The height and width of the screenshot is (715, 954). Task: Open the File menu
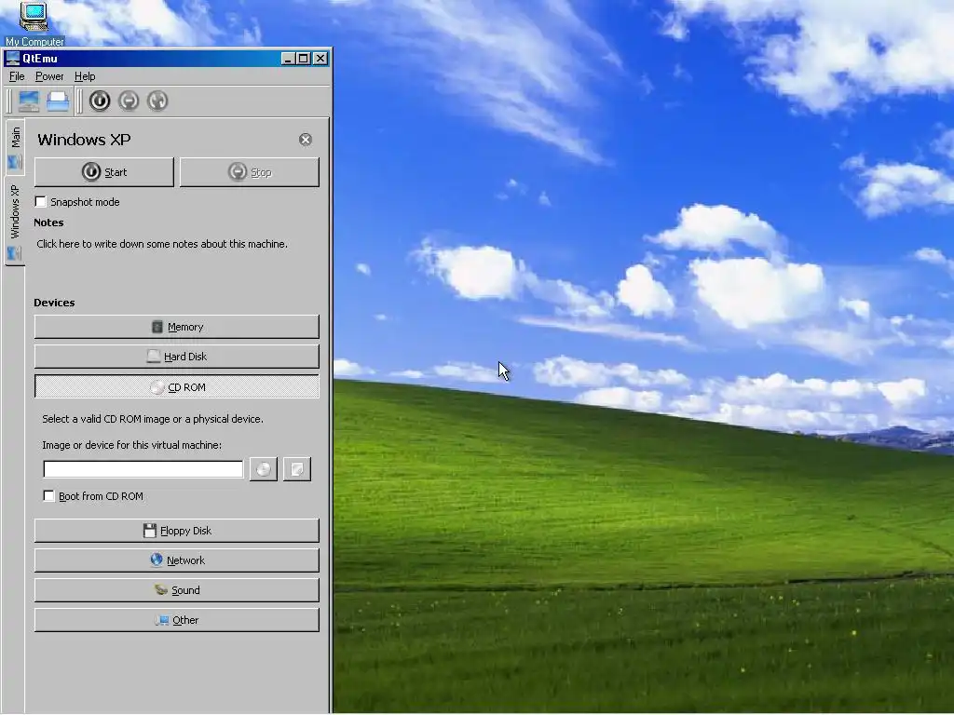click(x=17, y=76)
